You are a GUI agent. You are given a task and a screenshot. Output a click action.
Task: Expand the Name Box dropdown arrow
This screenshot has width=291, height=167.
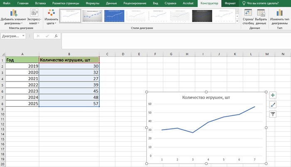click(23, 36)
